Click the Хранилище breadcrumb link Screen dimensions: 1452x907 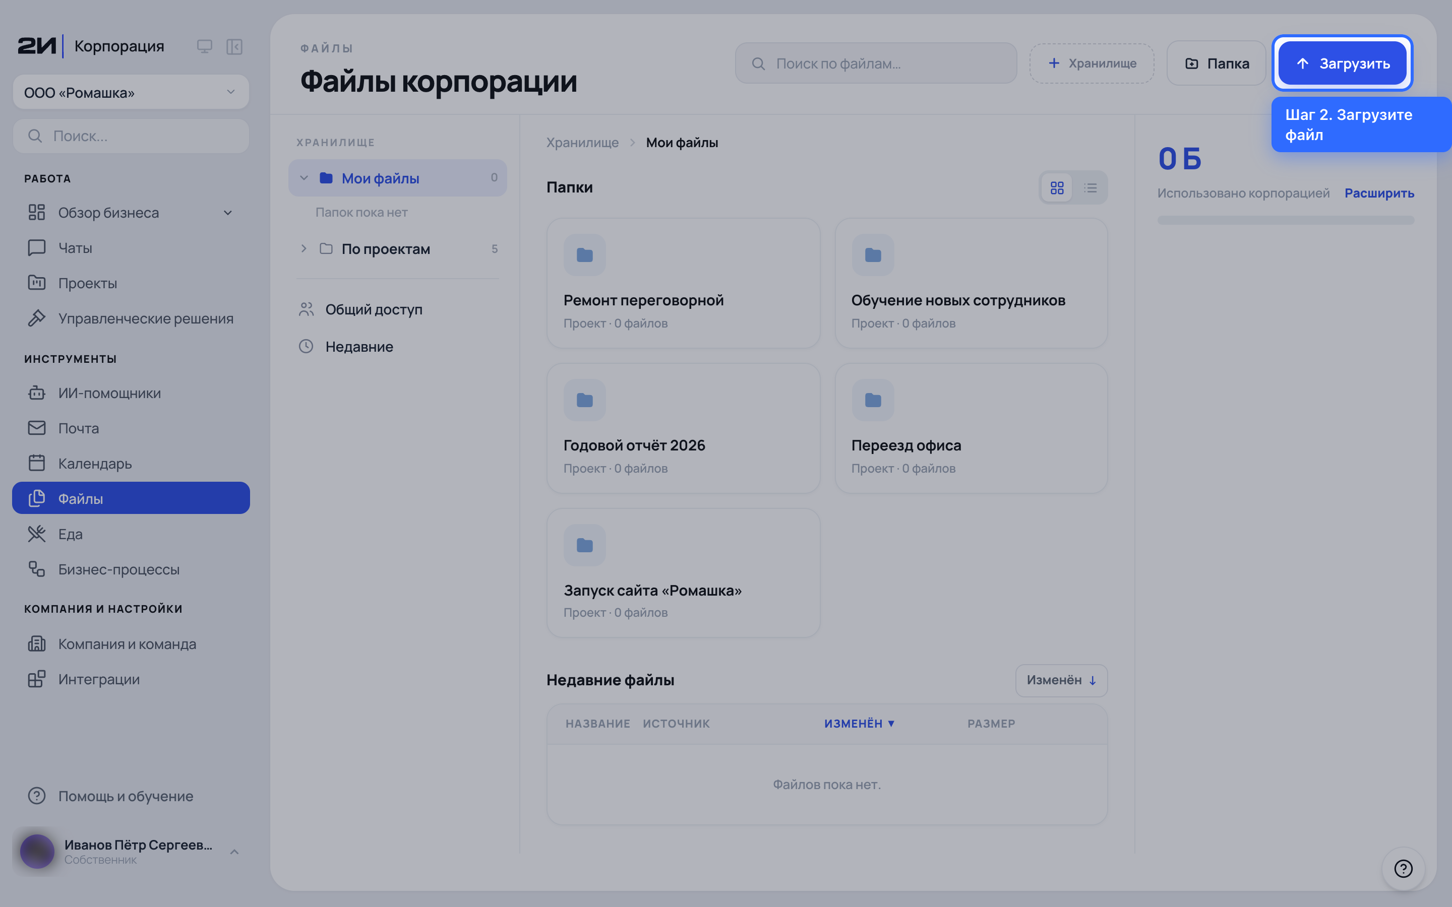582,143
